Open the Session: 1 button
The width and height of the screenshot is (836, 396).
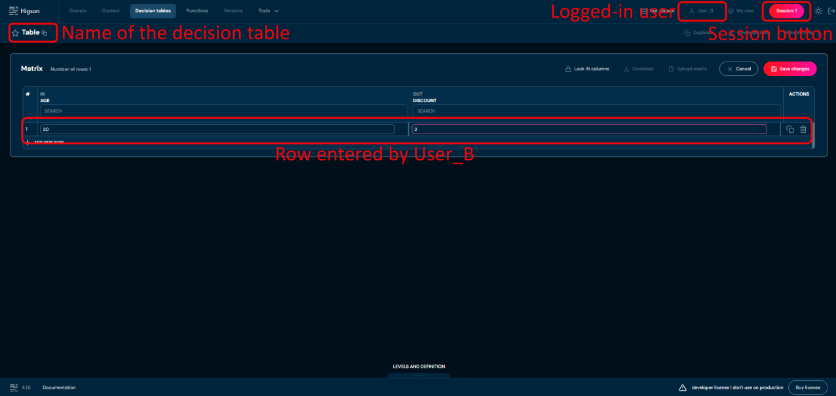point(786,11)
